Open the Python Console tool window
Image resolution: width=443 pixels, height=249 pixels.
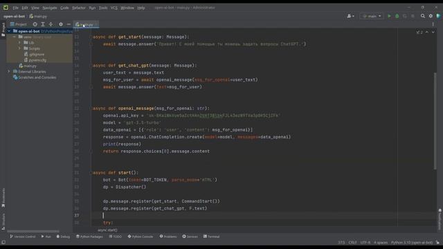click(141, 237)
